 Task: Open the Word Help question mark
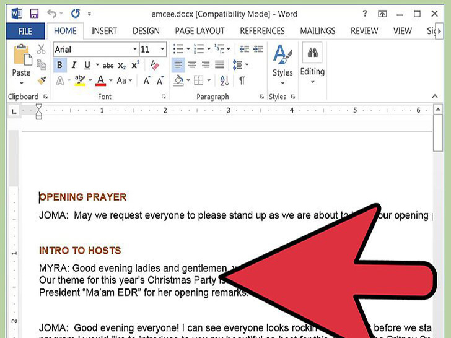tap(365, 13)
